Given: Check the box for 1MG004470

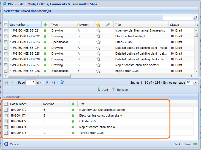Looking at the screenshot, I should (6, 110).
